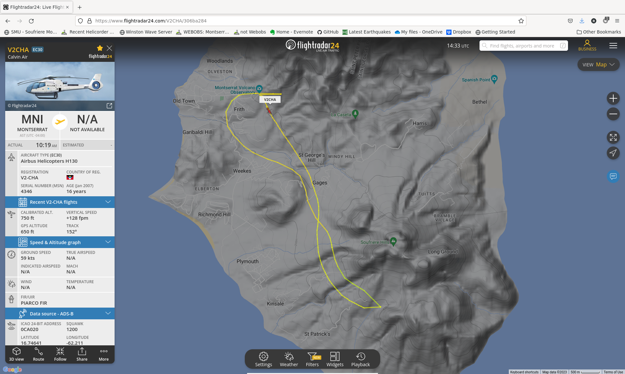Follow the V2CHA aircraft

tap(60, 354)
